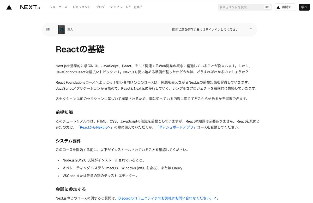Open the Discord community link

tap(167, 198)
